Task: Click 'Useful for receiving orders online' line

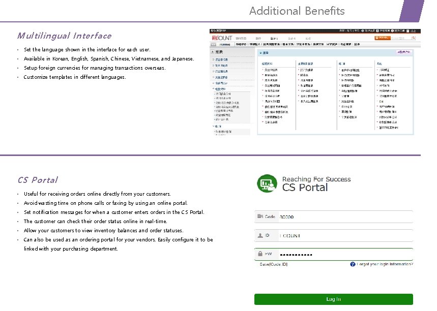Action: (97, 194)
